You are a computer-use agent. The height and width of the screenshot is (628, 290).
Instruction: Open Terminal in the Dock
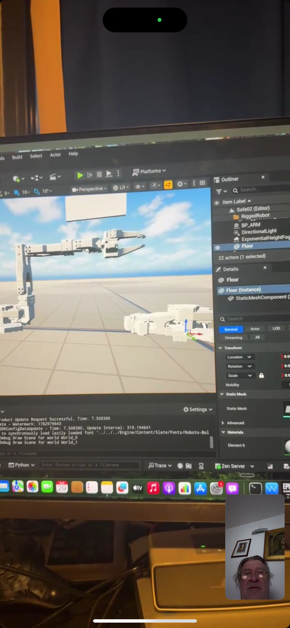[255, 489]
